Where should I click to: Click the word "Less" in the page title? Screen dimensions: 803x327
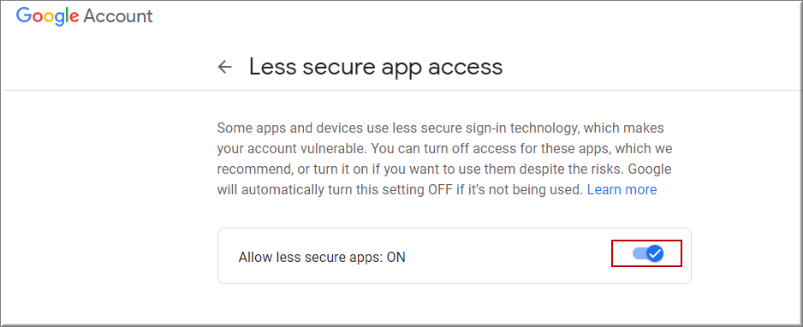(x=269, y=67)
